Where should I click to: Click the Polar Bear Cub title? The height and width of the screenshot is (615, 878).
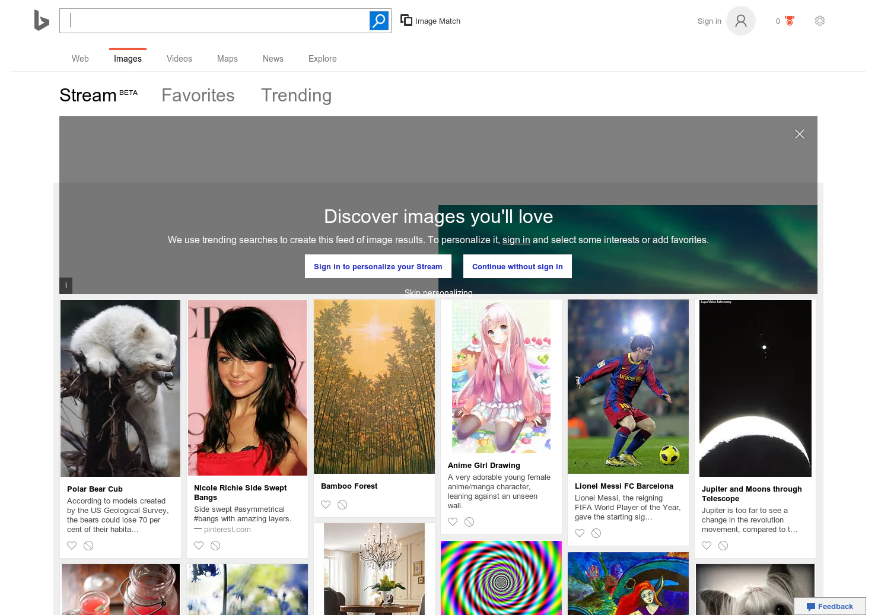(x=95, y=489)
